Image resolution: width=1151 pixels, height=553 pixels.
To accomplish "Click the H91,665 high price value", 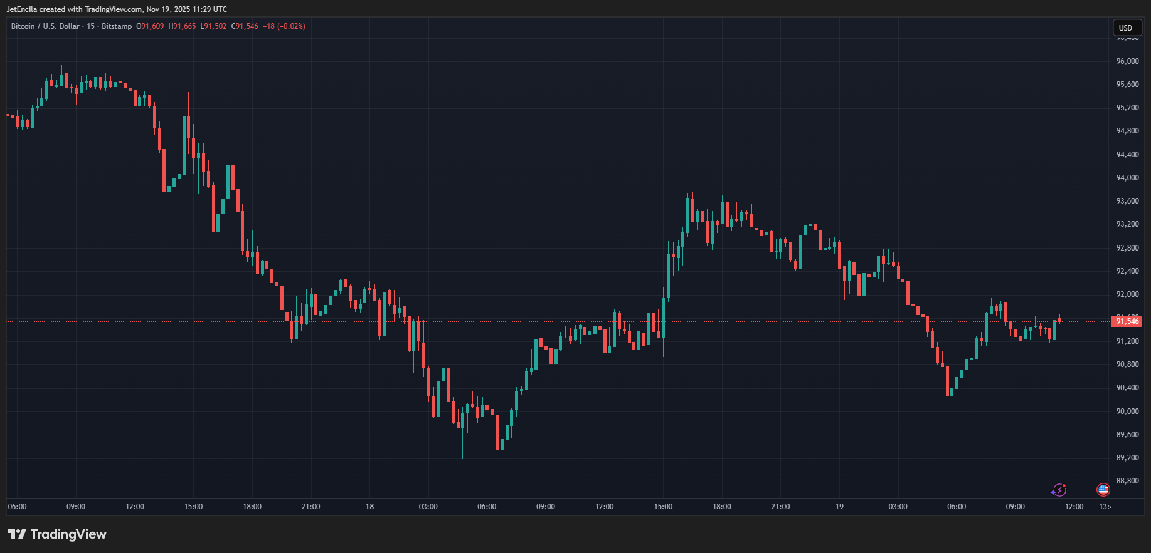I will pos(182,26).
